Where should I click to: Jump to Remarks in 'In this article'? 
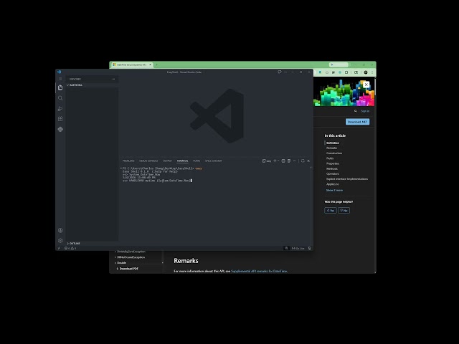(331, 148)
